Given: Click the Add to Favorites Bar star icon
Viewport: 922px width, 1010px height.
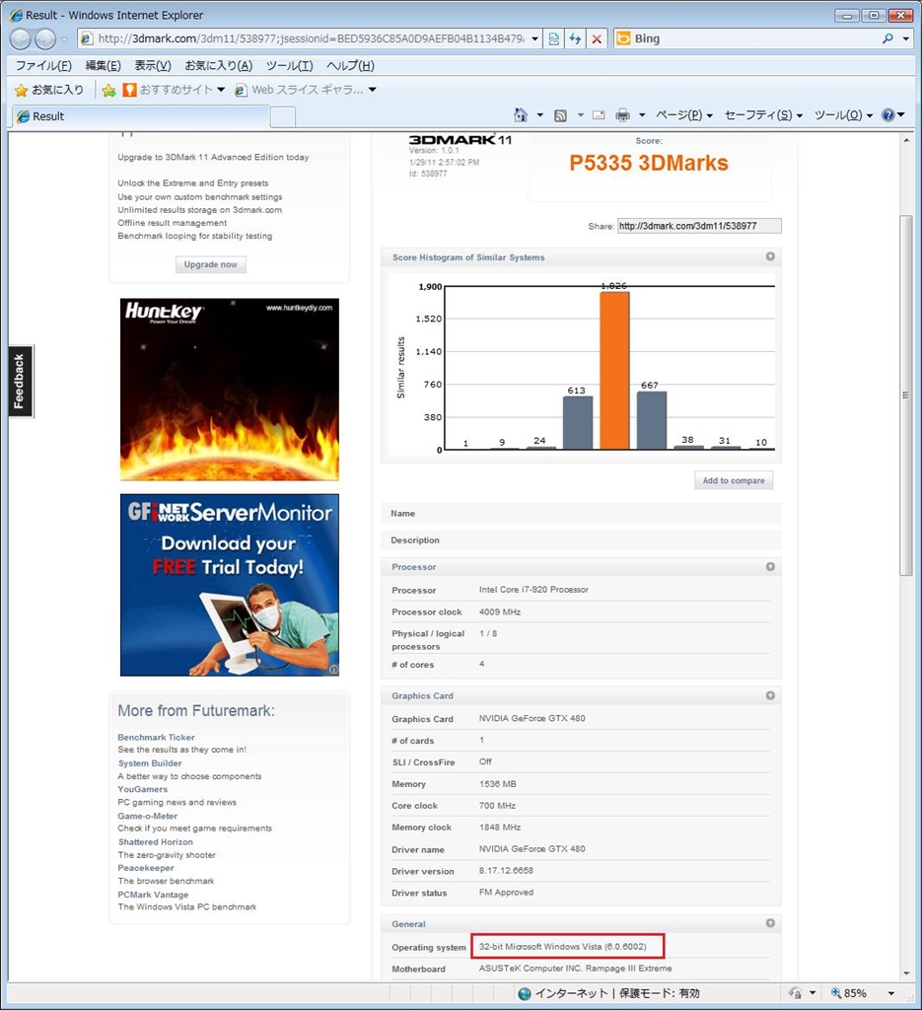Looking at the screenshot, I should pyautogui.click(x=109, y=90).
